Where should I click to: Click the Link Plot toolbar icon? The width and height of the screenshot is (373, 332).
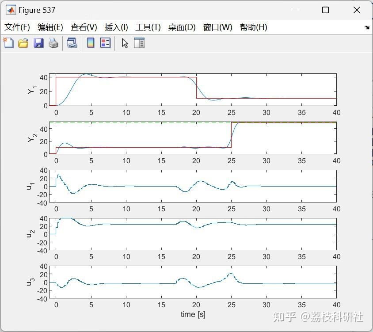(x=72, y=43)
